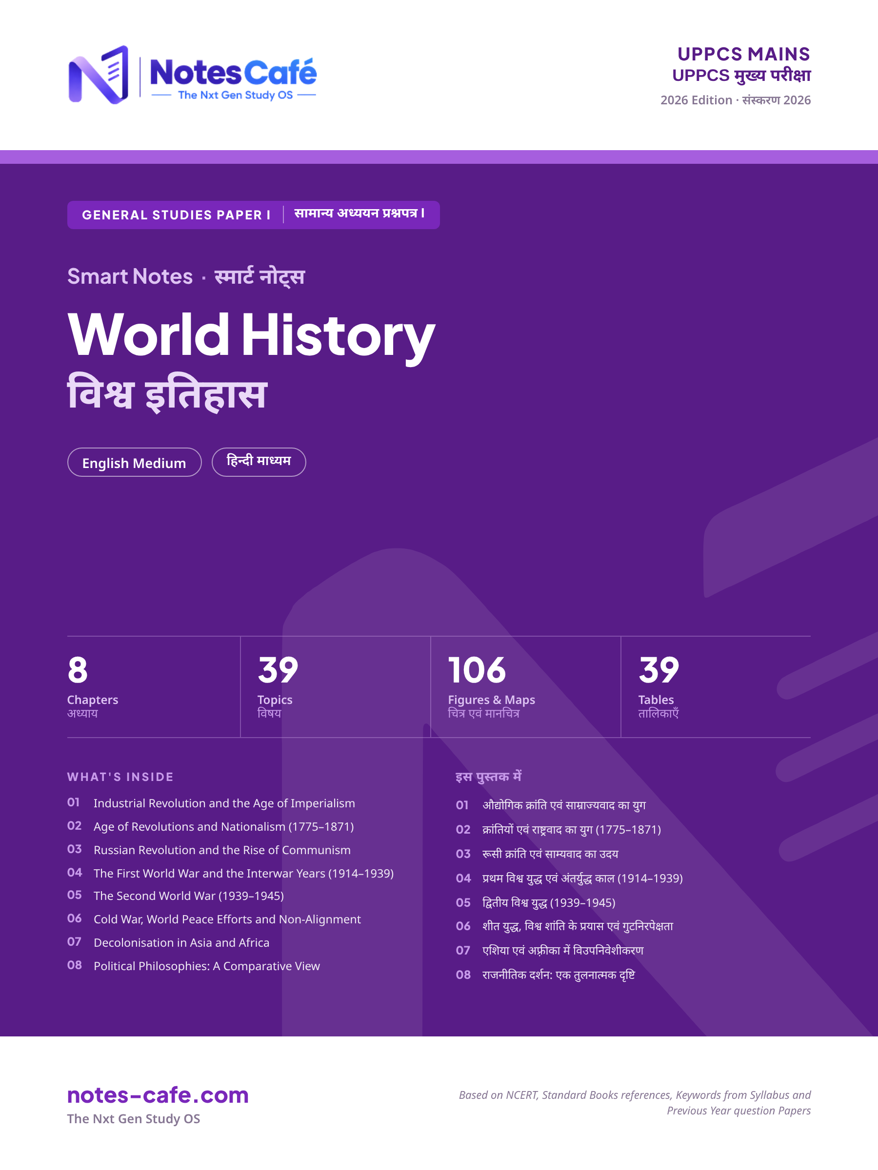This screenshot has height=1170, width=878.
Task: Click Hindi chapter 03 रूसी क्रांति entry
Action: [537, 854]
